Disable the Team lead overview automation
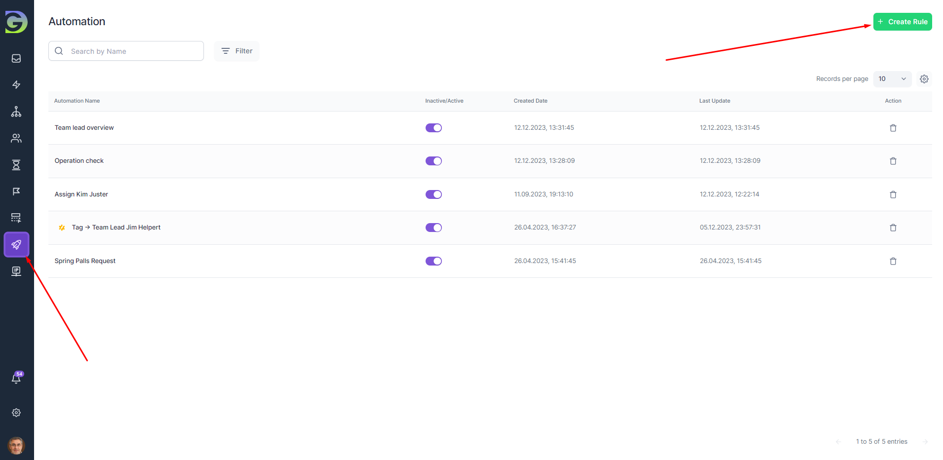The height and width of the screenshot is (460, 943). coord(433,128)
